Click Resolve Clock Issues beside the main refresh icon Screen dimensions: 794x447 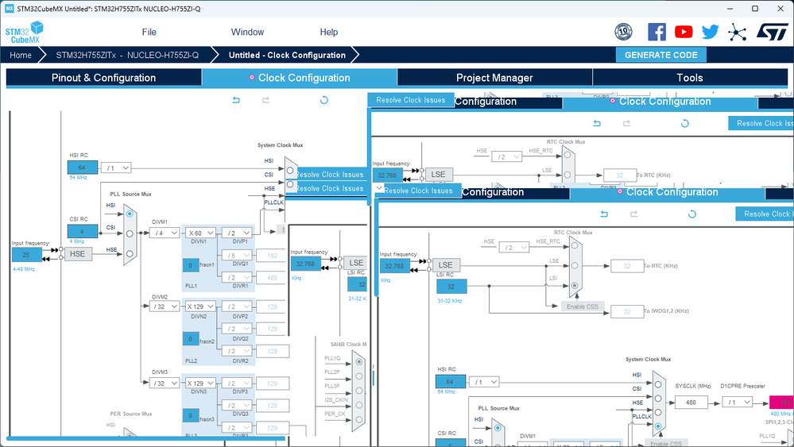411,100
